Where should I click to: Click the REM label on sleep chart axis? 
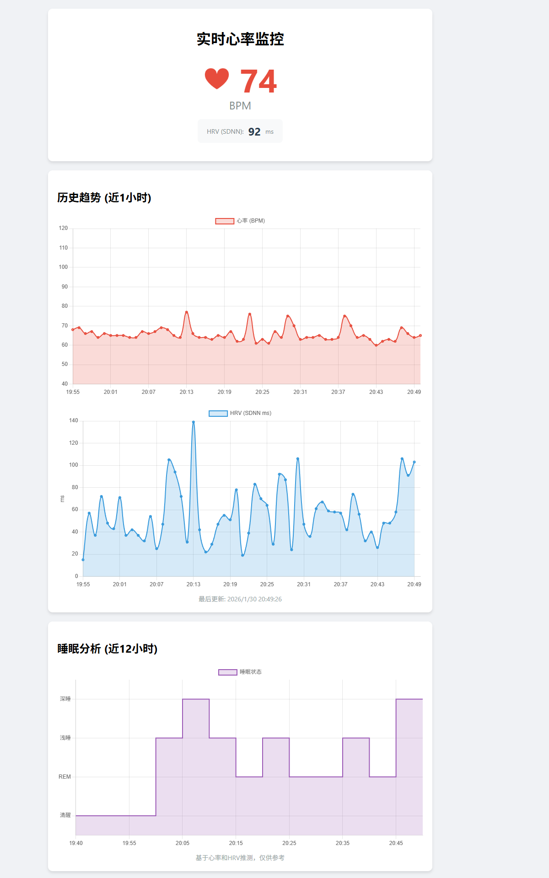(65, 777)
